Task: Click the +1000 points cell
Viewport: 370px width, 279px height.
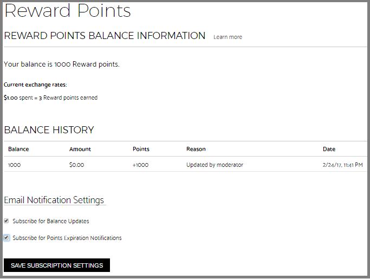Action: (x=140, y=165)
